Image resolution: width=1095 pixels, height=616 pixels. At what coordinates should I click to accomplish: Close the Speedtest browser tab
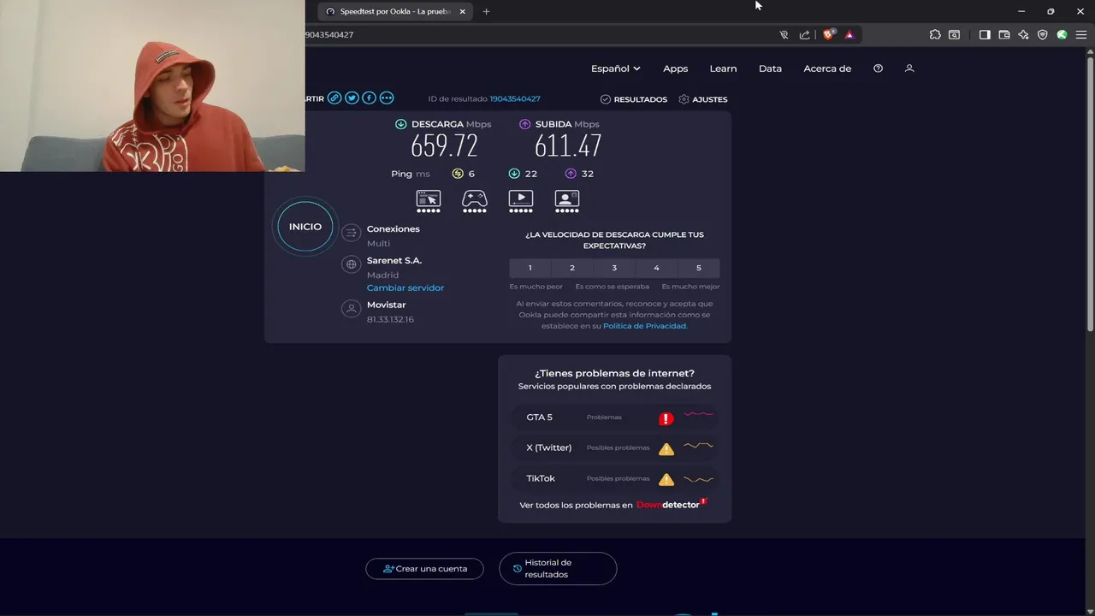click(x=463, y=11)
